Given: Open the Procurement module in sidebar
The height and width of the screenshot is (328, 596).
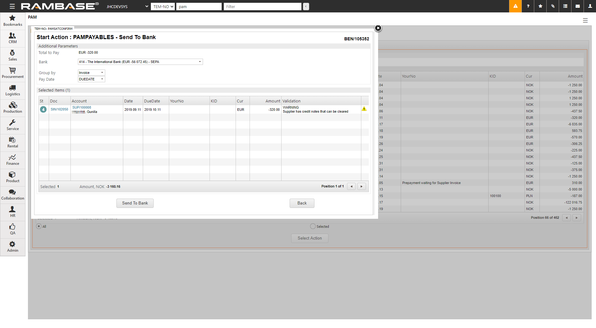Looking at the screenshot, I should coord(13,73).
